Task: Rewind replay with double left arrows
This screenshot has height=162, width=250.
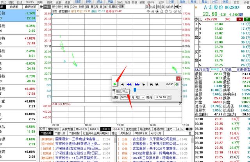Action: (130, 84)
